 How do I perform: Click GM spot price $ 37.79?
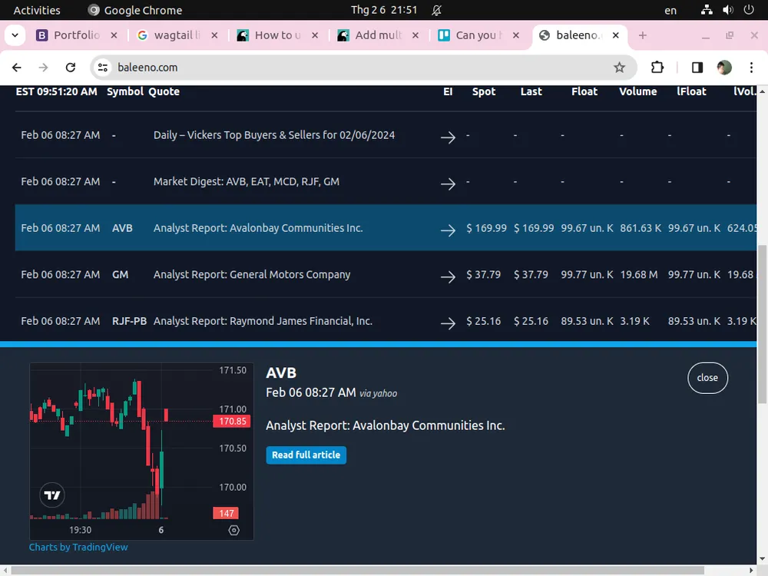483,275
